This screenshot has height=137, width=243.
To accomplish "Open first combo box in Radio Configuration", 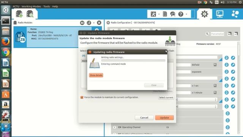I will pos(197,100).
